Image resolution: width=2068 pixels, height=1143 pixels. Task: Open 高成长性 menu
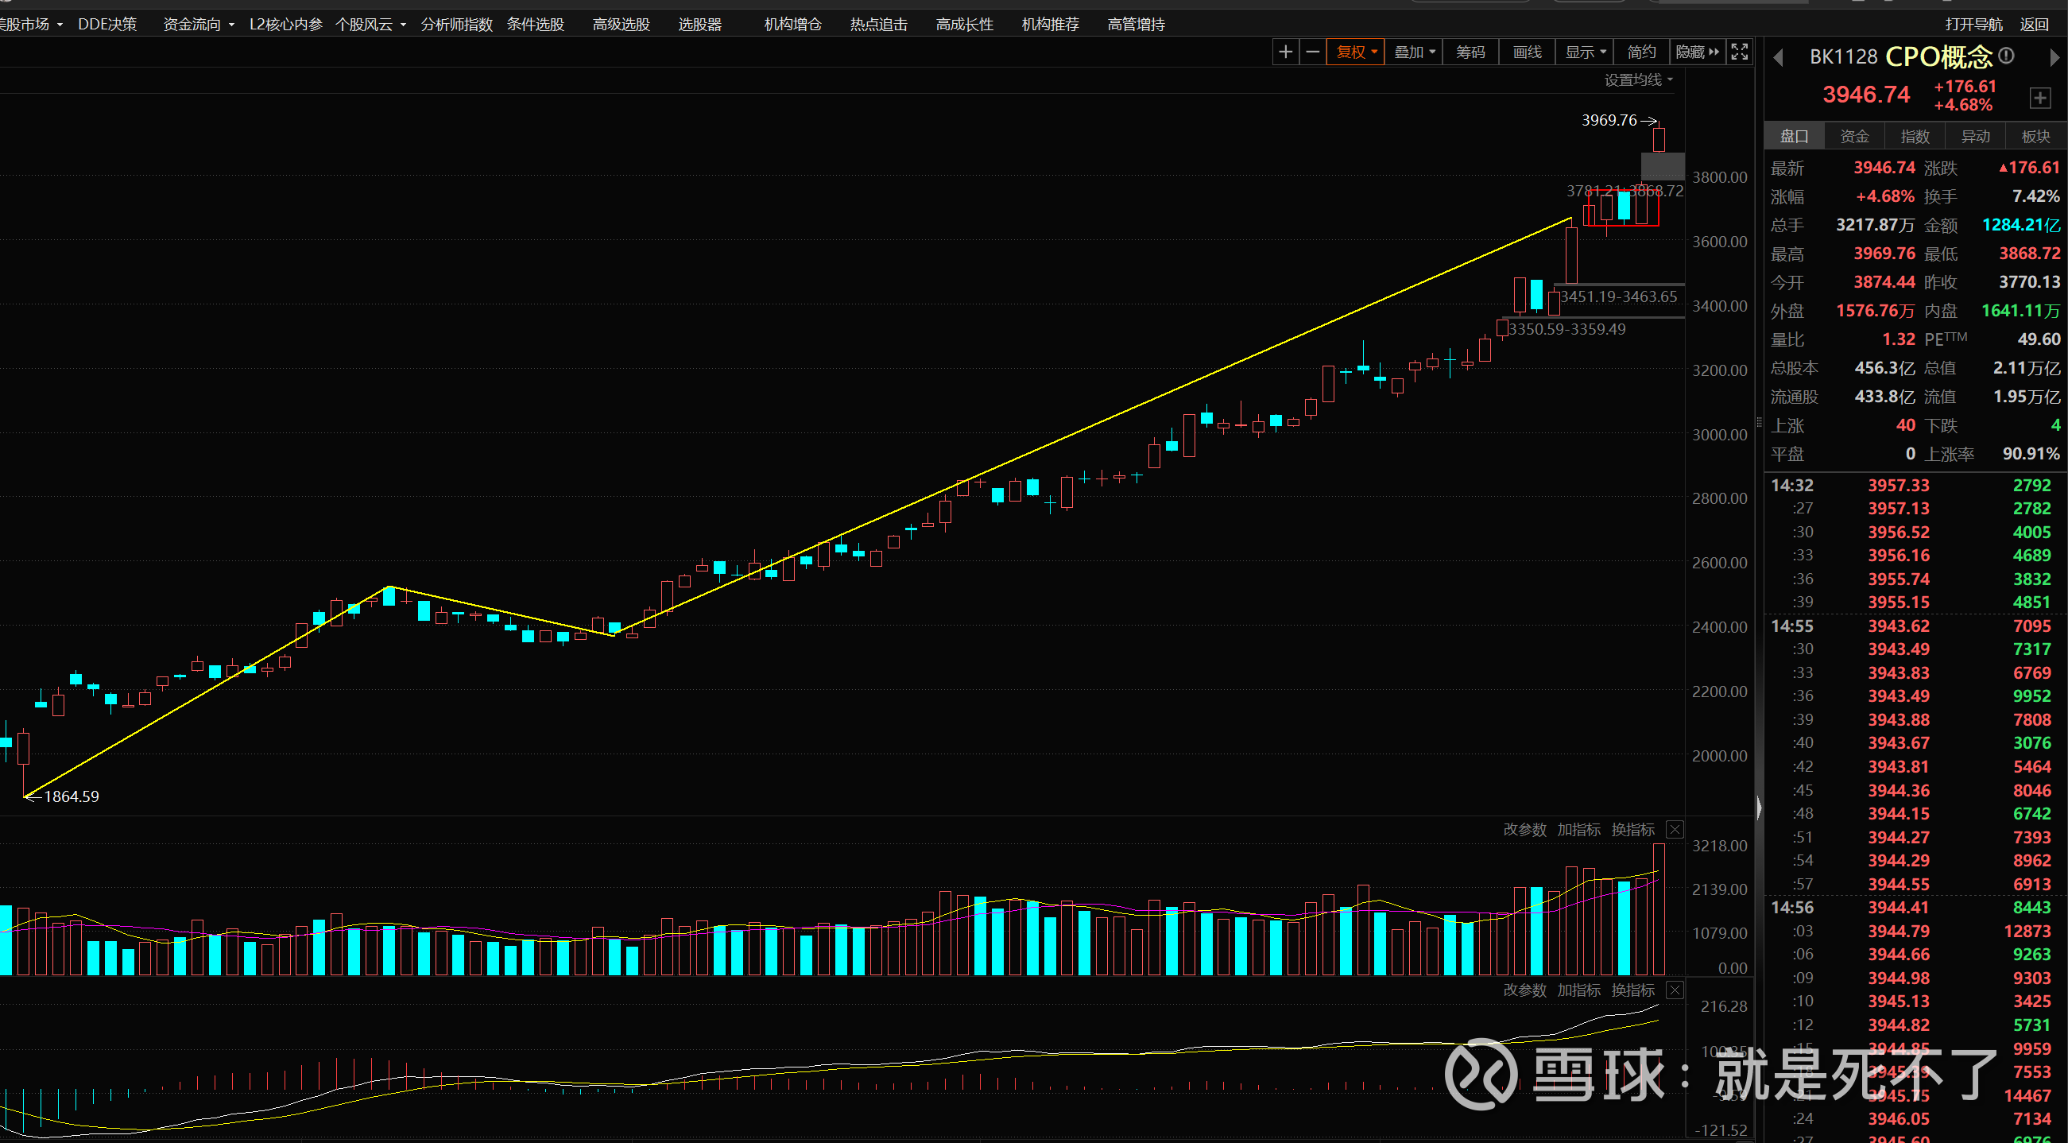click(x=964, y=25)
